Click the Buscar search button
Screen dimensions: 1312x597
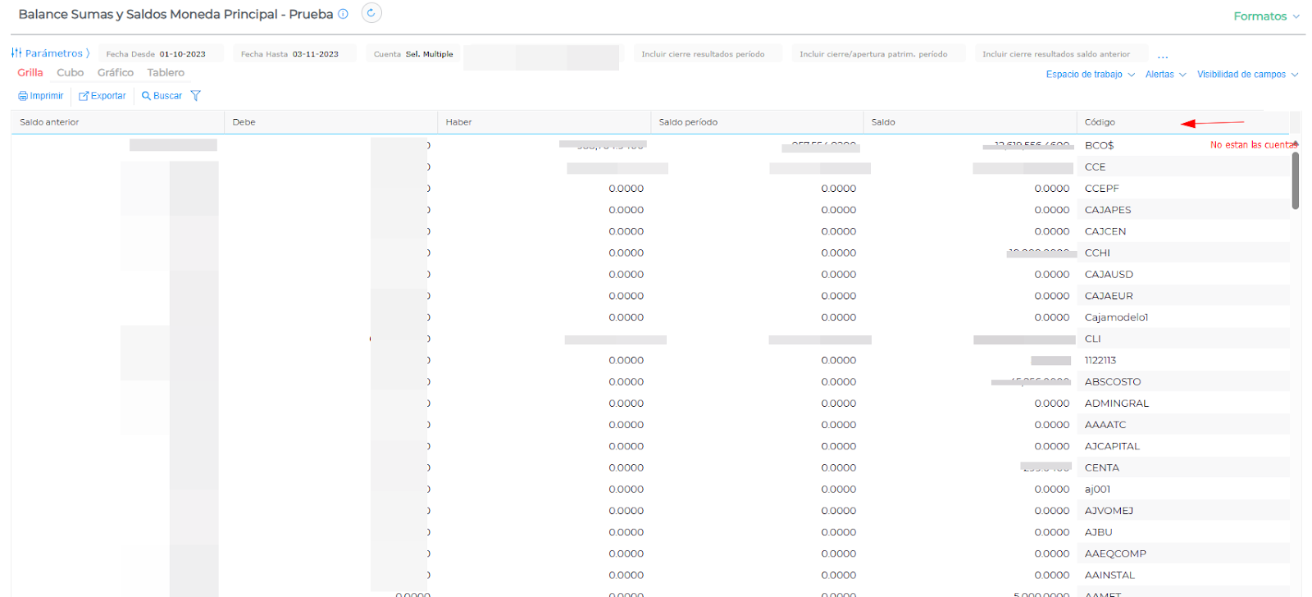point(162,96)
